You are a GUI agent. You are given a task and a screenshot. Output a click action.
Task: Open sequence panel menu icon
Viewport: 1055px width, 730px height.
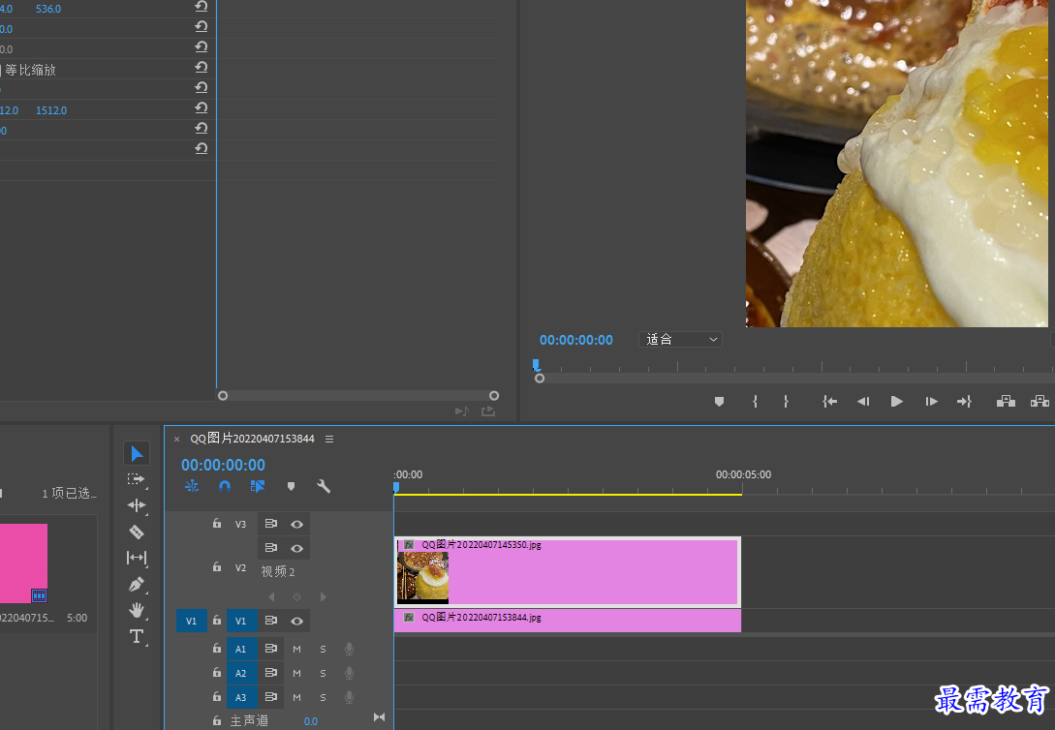329,439
